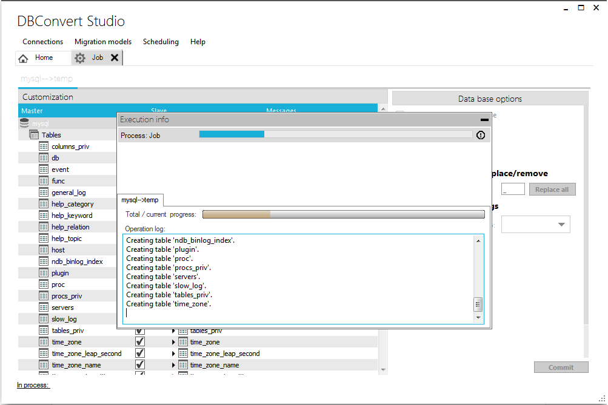Click the Home icon on the Home tab
The height and width of the screenshot is (405, 608).
[23, 58]
